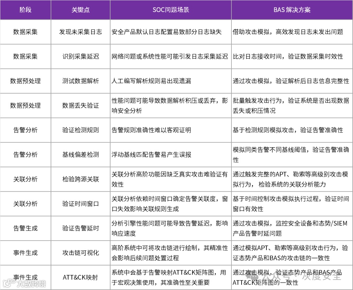This screenshot has height=290, width=353.
Task: Click 数据预处理 in the 数据丢失验证 row
Action: point(25,106)
